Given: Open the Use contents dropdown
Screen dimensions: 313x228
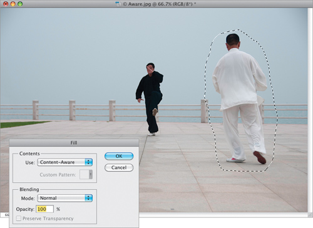Looking at the screenshot, I should coord(64,162).
